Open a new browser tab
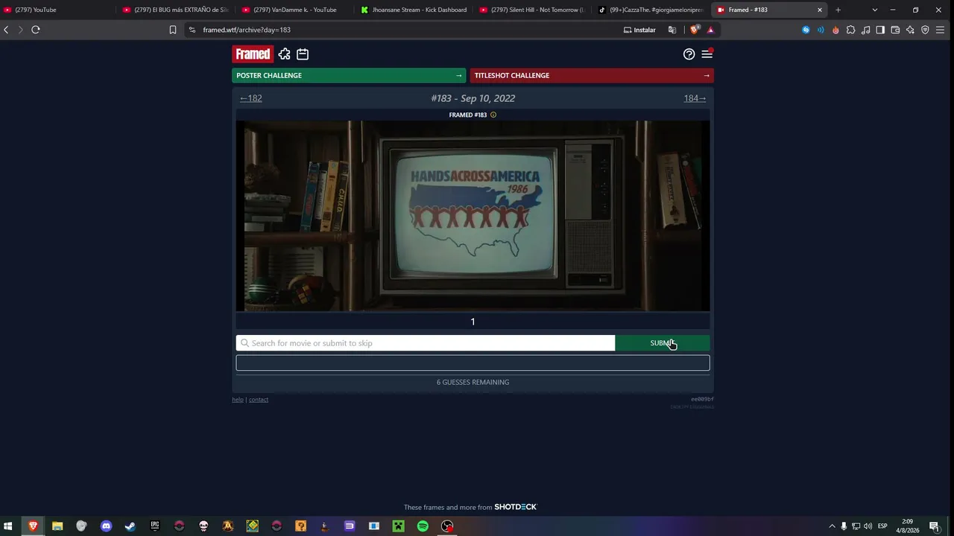 [x=838, y=10]
